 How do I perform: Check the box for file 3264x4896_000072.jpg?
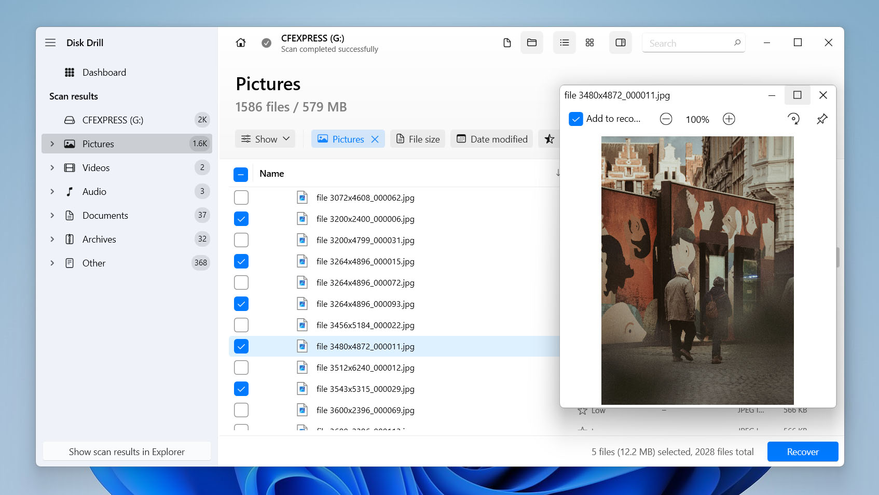point(241,282)
